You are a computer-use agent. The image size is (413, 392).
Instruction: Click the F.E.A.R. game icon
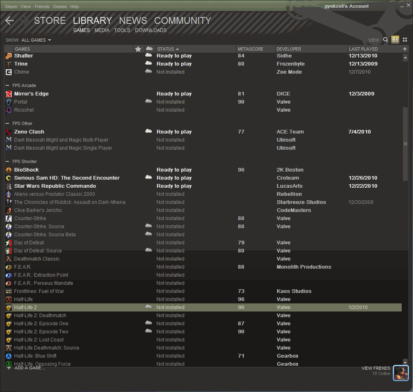[x=8, y=267]
